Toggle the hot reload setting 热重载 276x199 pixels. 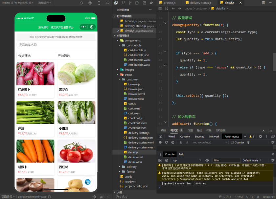(x=44, y=3)
